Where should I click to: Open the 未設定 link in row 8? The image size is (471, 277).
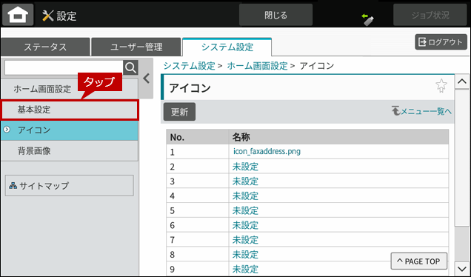coord(245,255)
